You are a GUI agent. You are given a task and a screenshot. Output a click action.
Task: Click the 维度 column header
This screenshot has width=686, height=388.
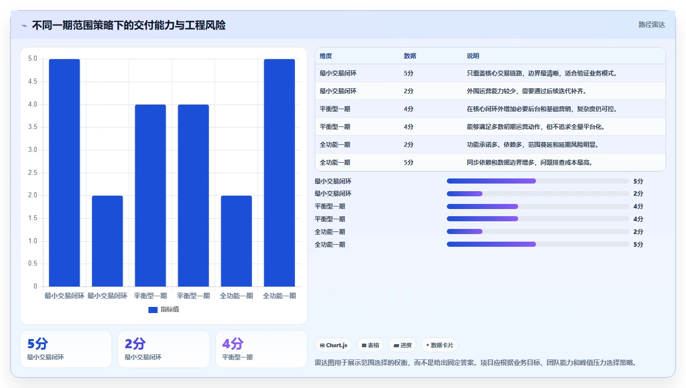(x=326, y=56)
